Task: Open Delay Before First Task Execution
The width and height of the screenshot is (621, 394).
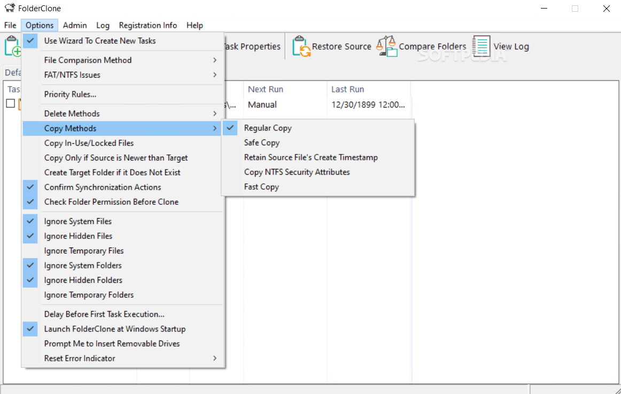Action: pyautogui.click(x=123, y=314)
